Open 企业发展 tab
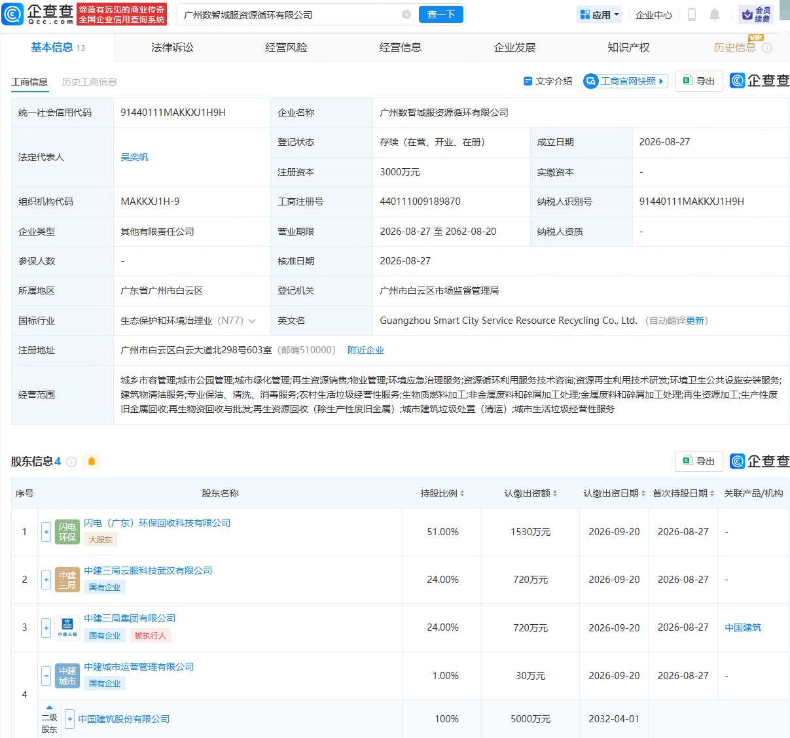790x738 pixels. tap(514, 47)
